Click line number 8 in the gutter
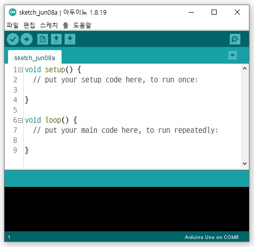This screenshot has width=254, height=247. coord(15,140)
